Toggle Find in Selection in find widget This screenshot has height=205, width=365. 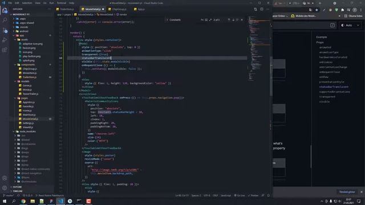(237, 20)
